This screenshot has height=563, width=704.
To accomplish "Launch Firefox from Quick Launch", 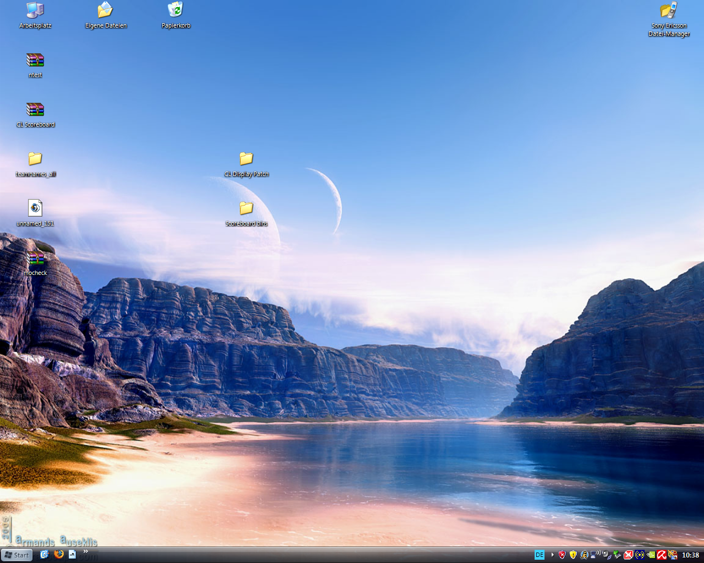I will 59,554.
